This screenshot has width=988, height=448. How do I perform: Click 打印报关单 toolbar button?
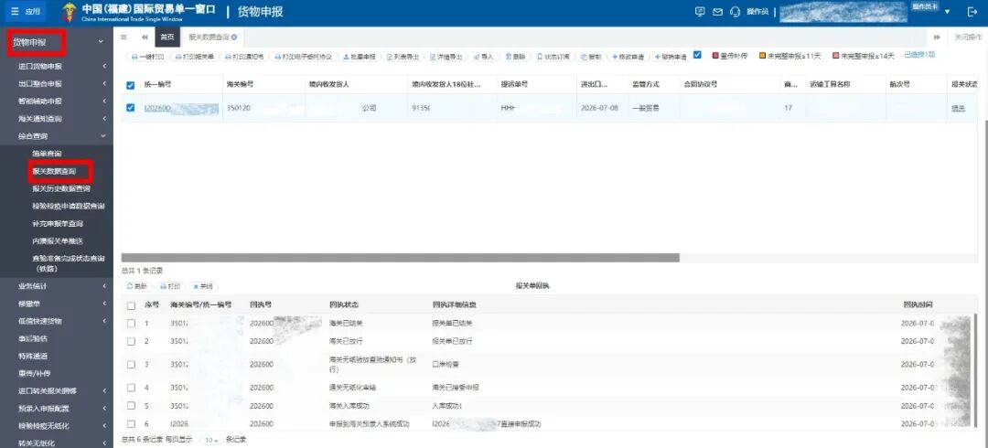(x=196, y=57)
